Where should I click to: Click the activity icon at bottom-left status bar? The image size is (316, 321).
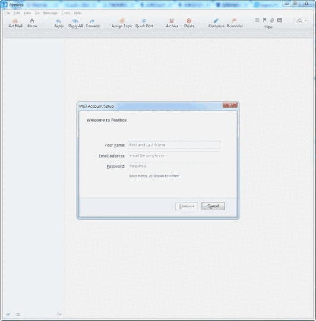pyautogui.click(x=8, y=314)
